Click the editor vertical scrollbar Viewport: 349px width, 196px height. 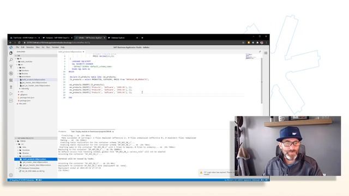262,80
